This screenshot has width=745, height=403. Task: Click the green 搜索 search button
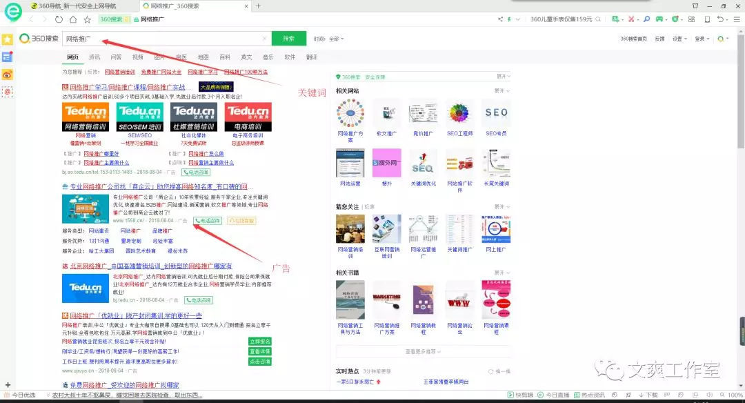click(289, 39)
